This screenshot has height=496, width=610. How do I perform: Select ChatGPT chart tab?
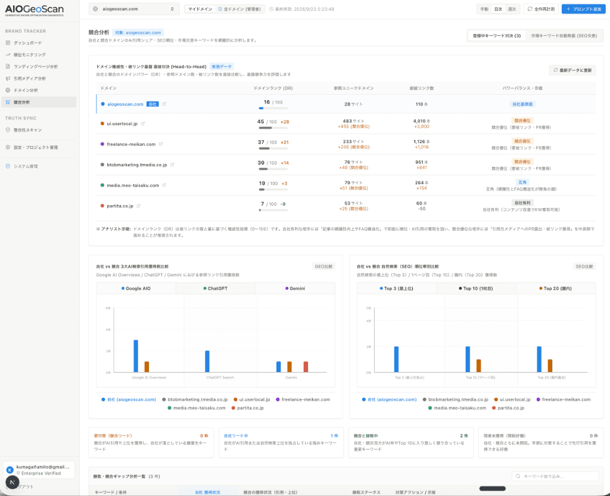(216, 289)
